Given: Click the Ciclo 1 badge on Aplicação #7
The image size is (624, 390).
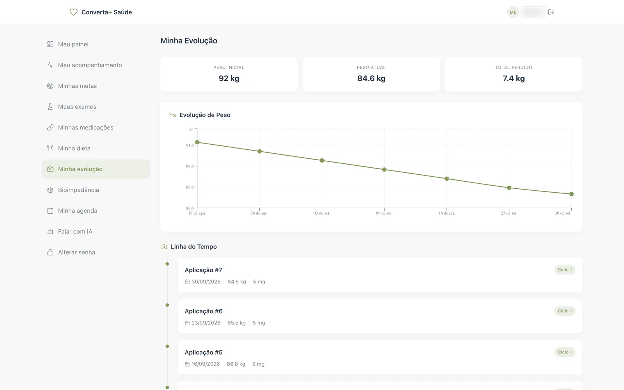Looking at the screenshot, I should tap(565, 270).
